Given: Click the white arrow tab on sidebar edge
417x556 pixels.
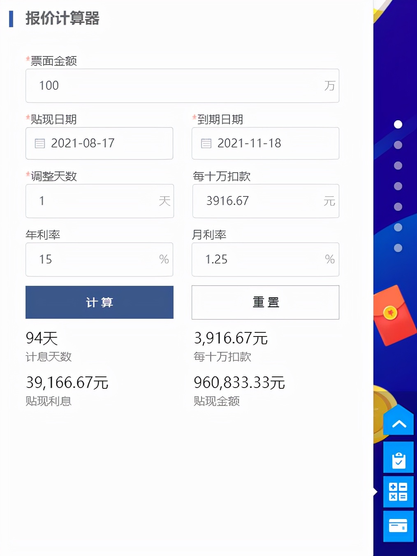Looking at the screenshot, I should pos(374,491).
